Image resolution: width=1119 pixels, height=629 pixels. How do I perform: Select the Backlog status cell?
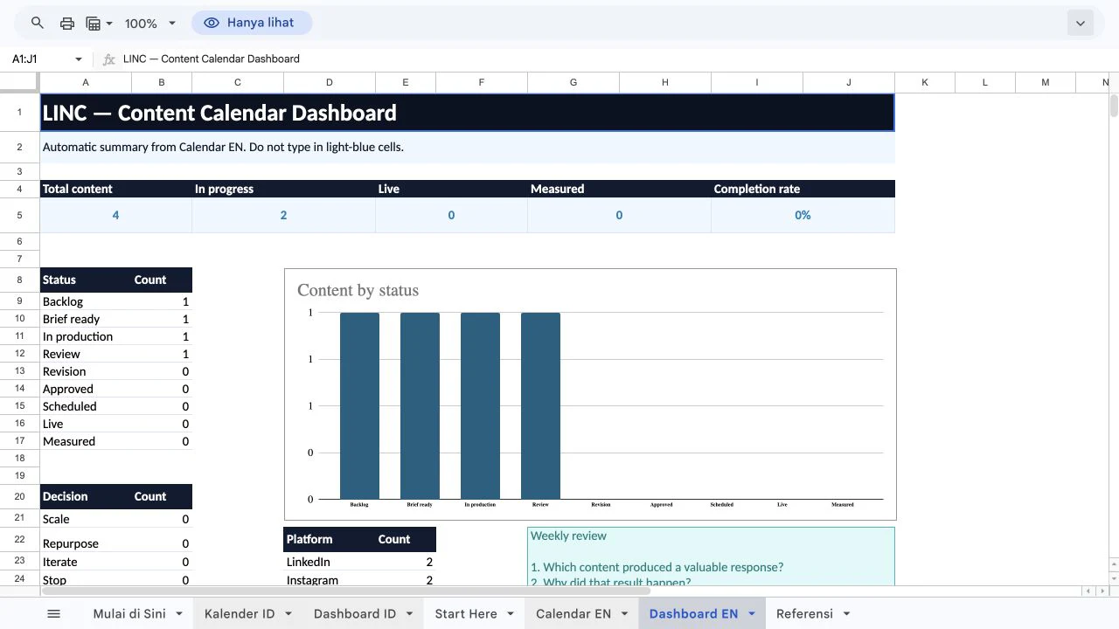click(x=86, y=301)
